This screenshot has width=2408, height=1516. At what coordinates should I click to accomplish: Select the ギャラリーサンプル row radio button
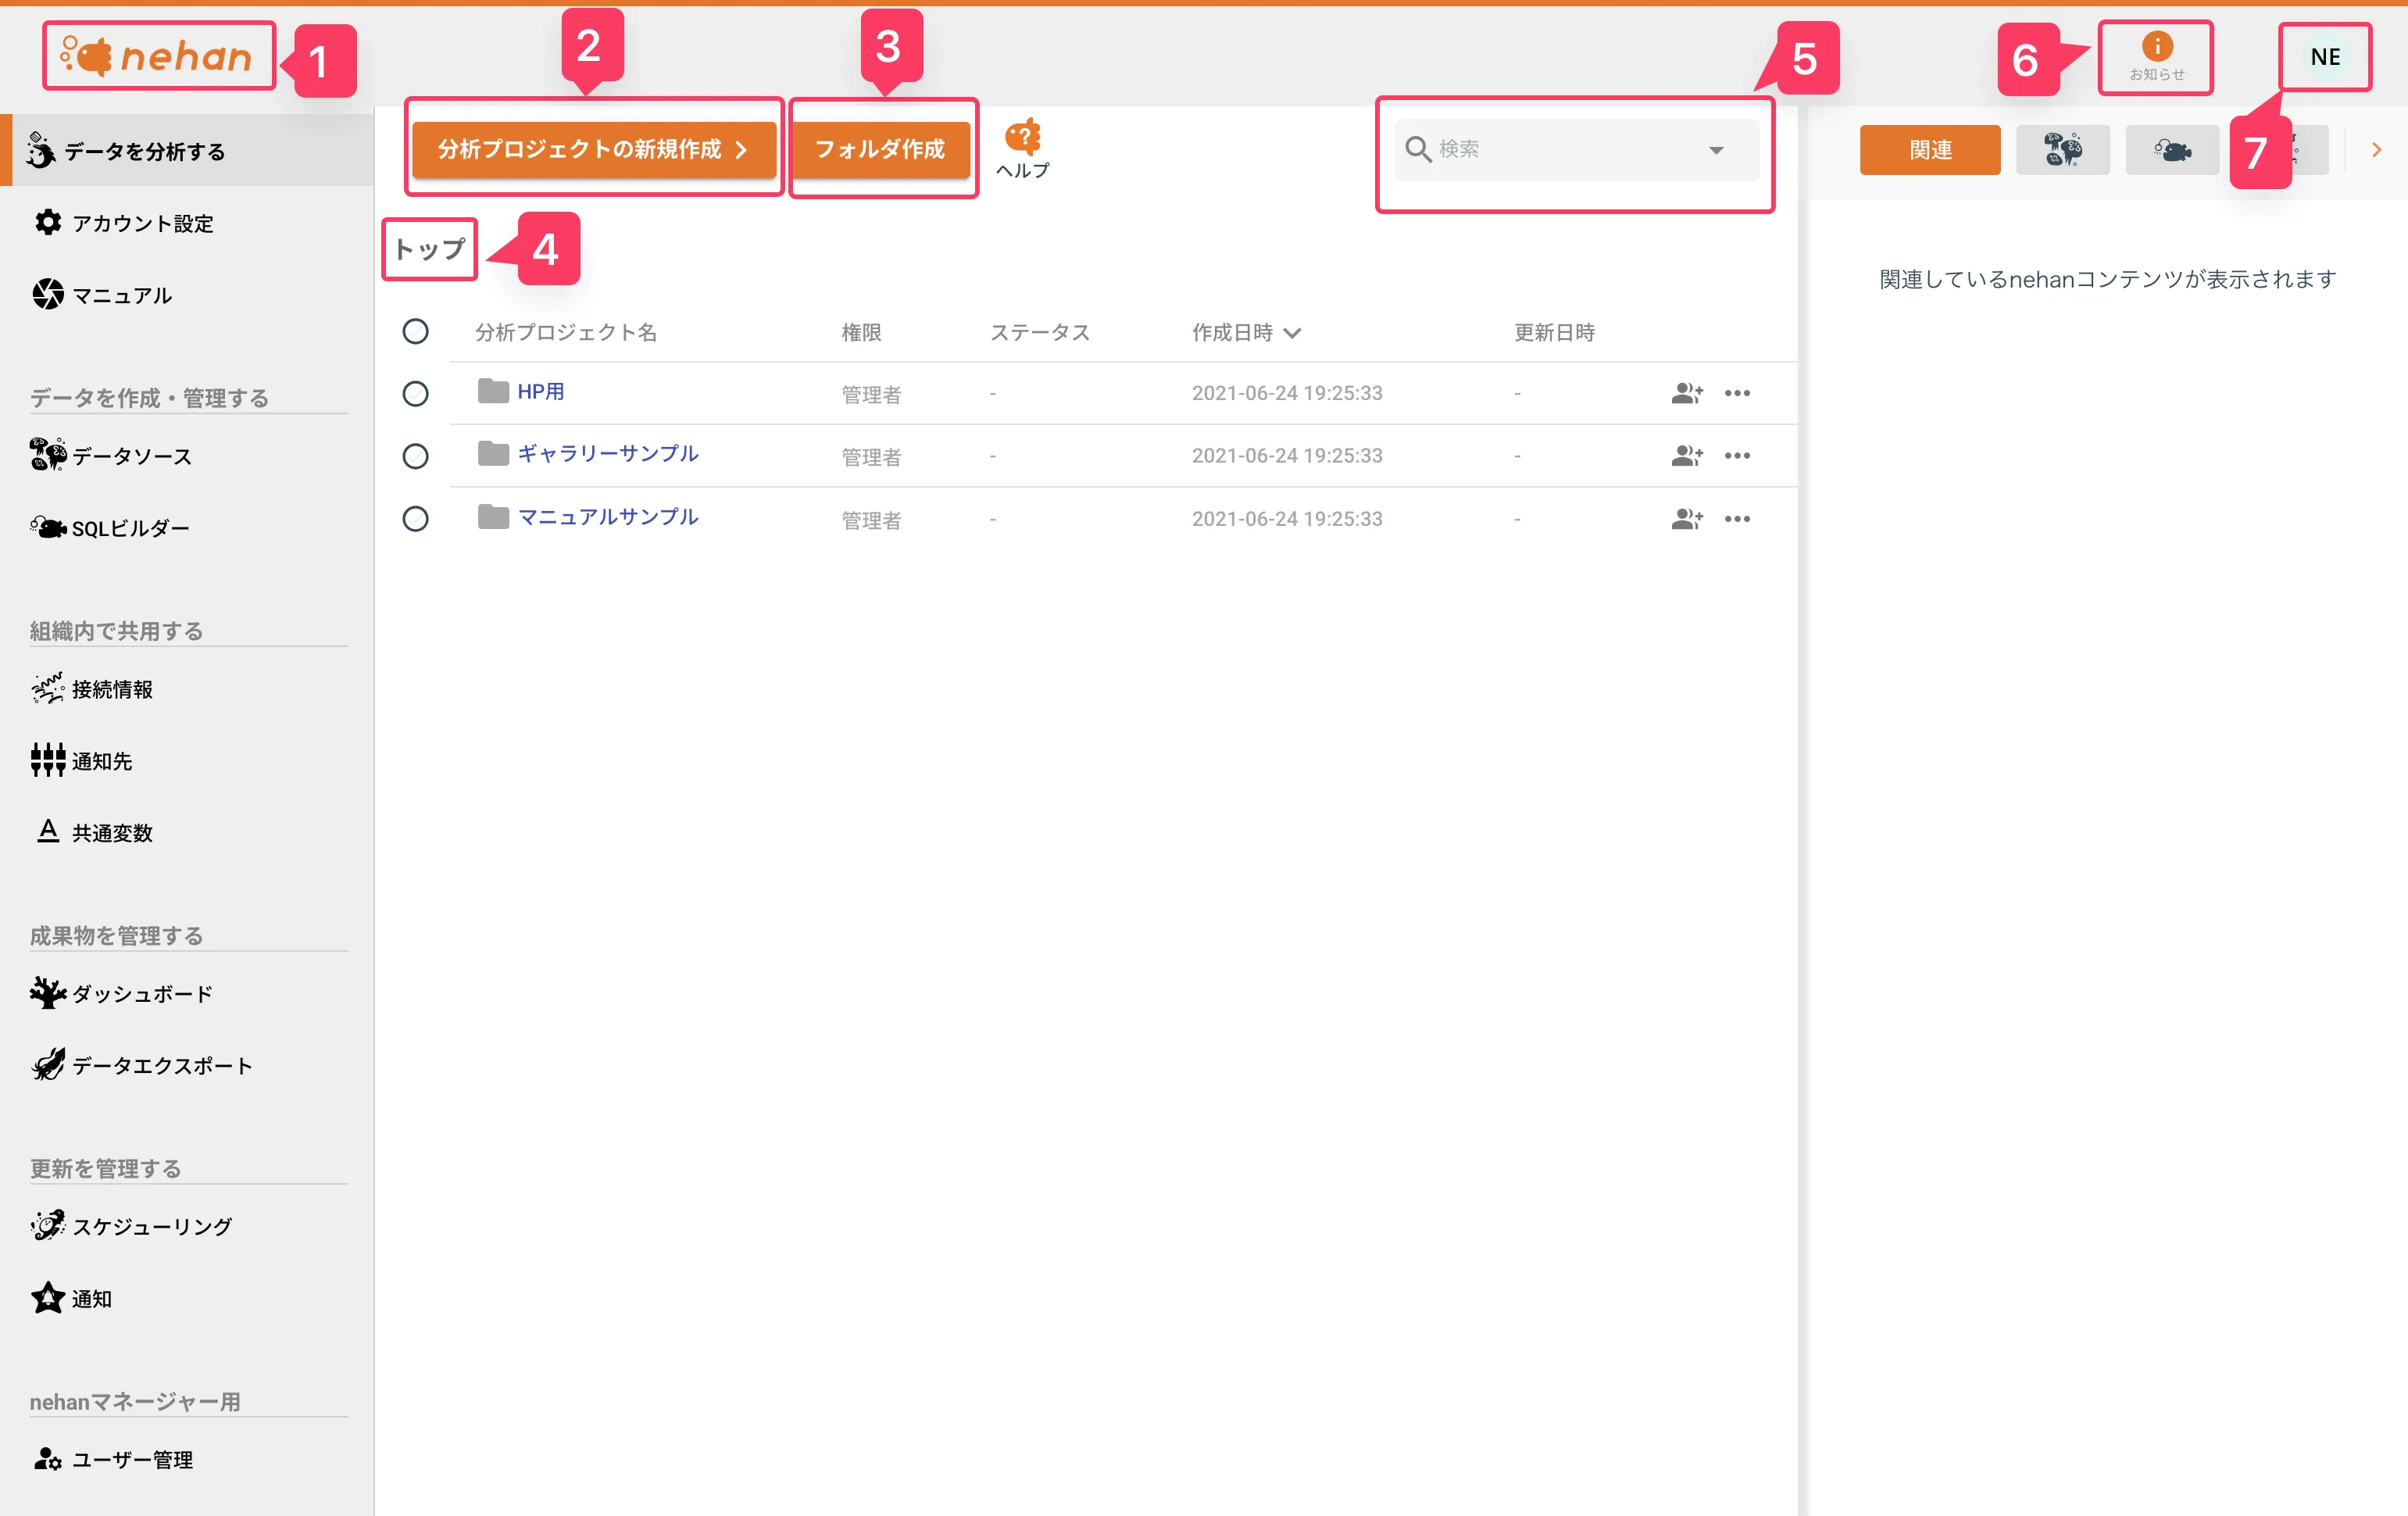[415, 456]
